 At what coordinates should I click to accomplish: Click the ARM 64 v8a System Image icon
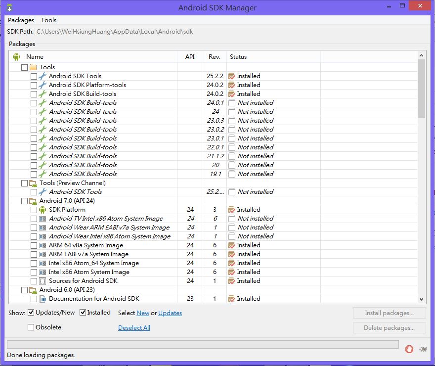click(43, 245)
